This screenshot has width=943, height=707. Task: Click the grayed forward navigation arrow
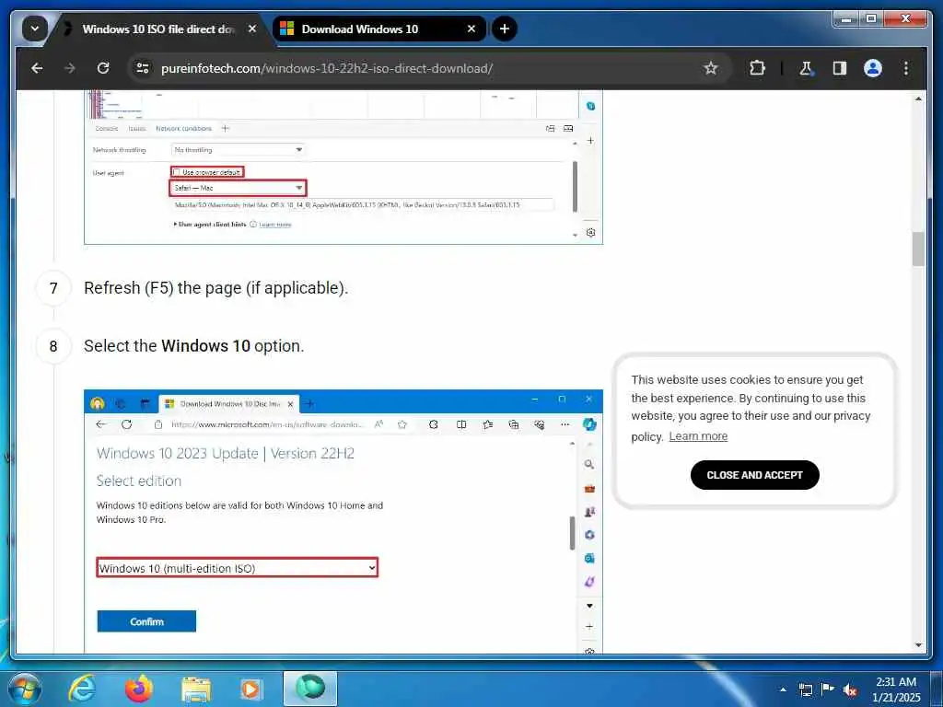(70, 68)
